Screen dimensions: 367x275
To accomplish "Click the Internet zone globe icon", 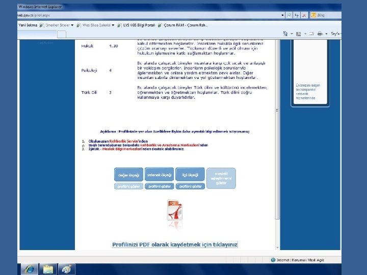I will click(273, 260).
